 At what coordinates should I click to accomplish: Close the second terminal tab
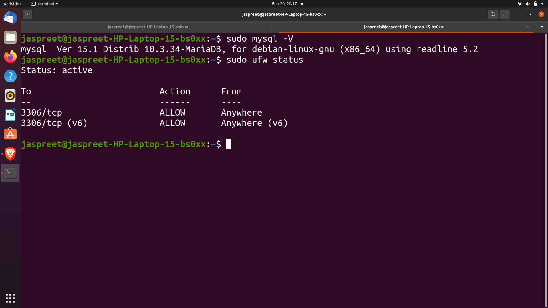click(527, 27)
